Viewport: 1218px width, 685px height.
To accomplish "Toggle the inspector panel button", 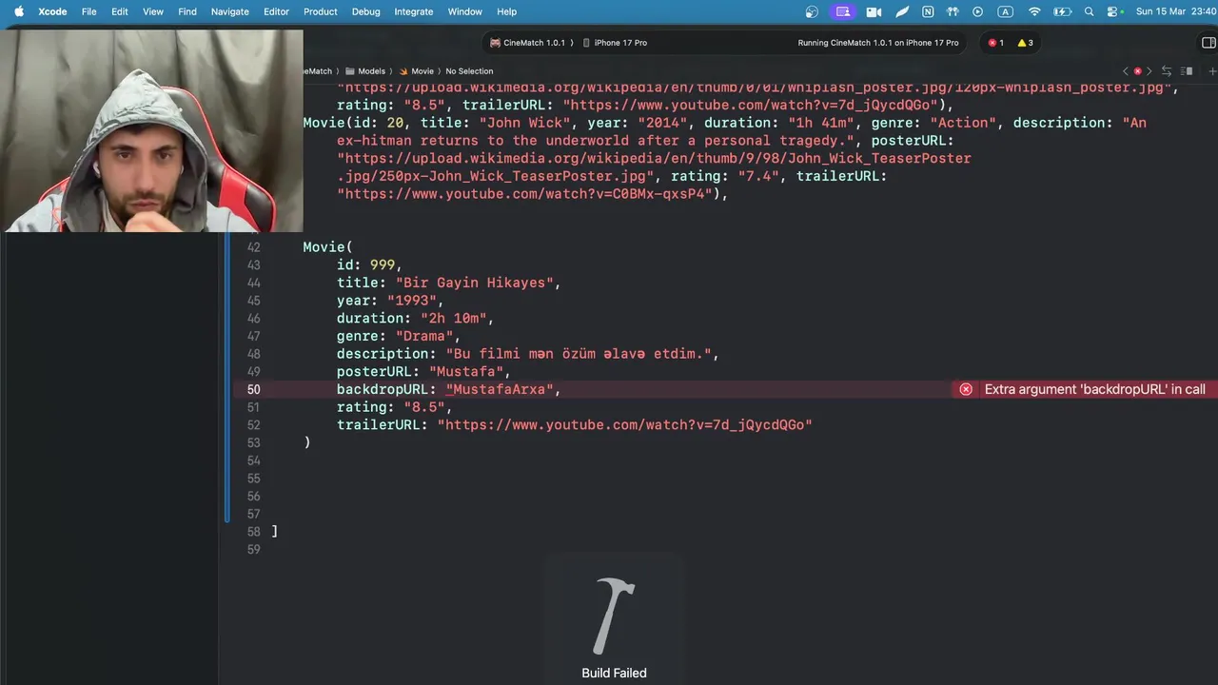I will [1208, 43].
